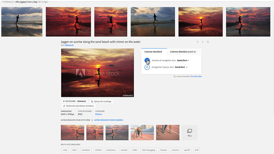Click the large Adobe Stock preview image

(97, 73)
